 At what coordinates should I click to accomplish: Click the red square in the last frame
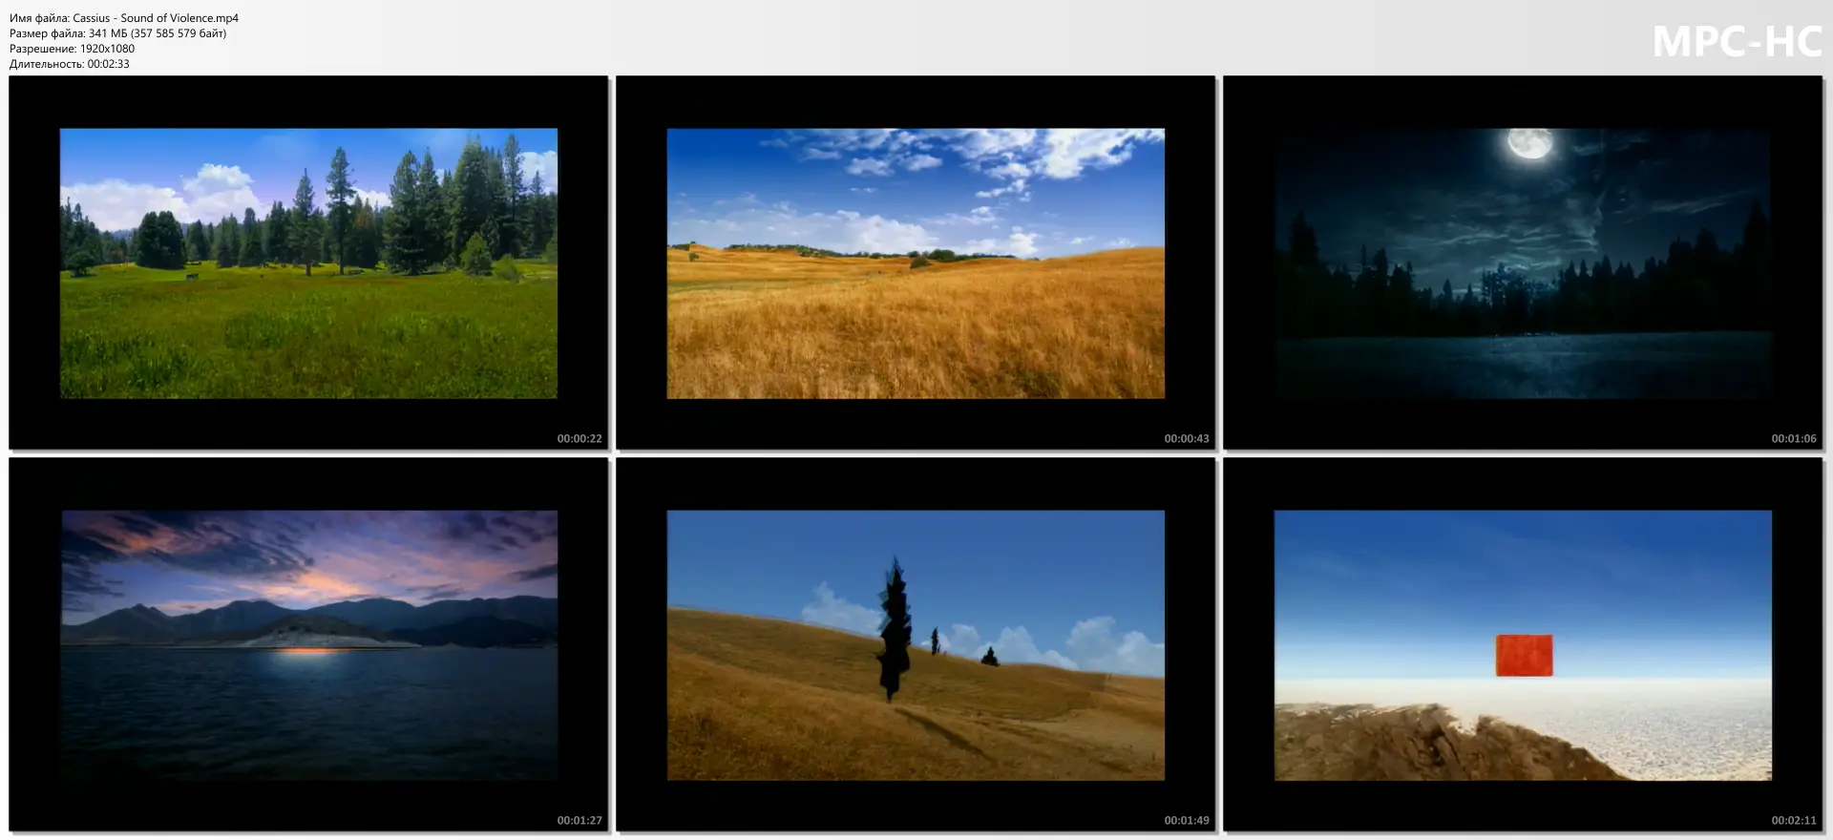tap(1524, 656)
